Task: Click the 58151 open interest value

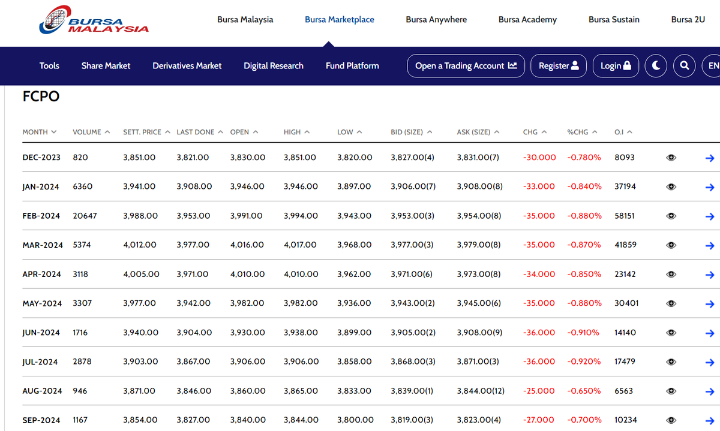Action: pos(625,216)
